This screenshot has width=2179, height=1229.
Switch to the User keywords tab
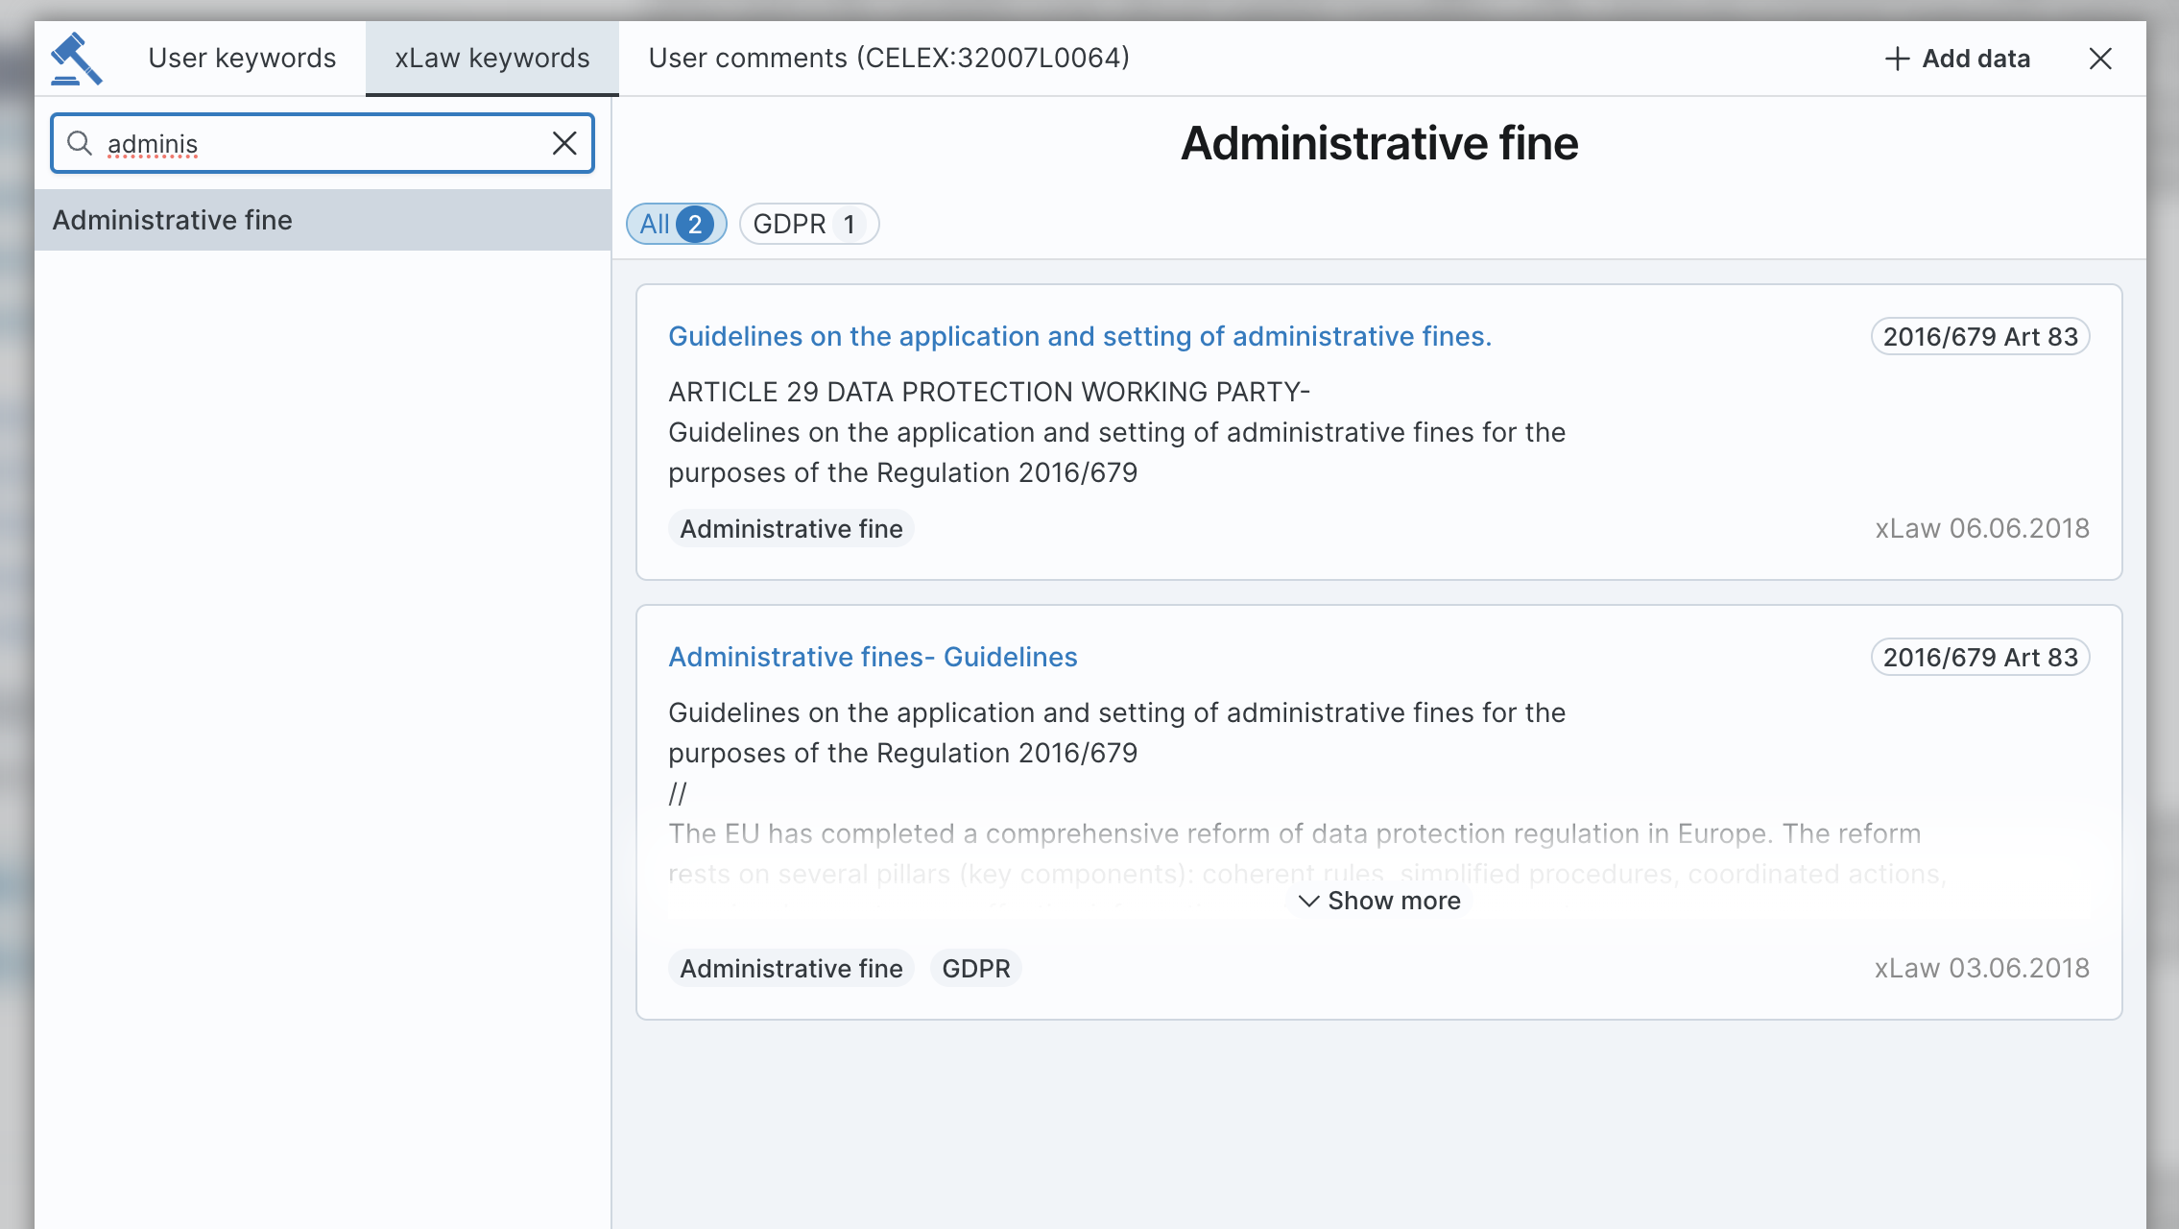coord(242,58)
